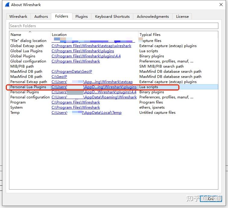228x208 pixels.
Task: Select the Global Extcap path row name
Action: (27, 46)
